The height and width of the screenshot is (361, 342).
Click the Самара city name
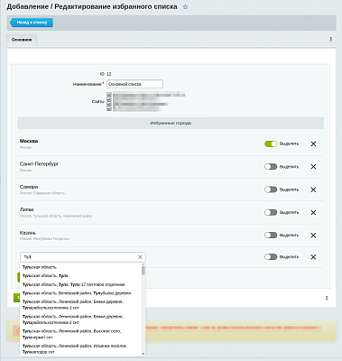click(29, 187)
